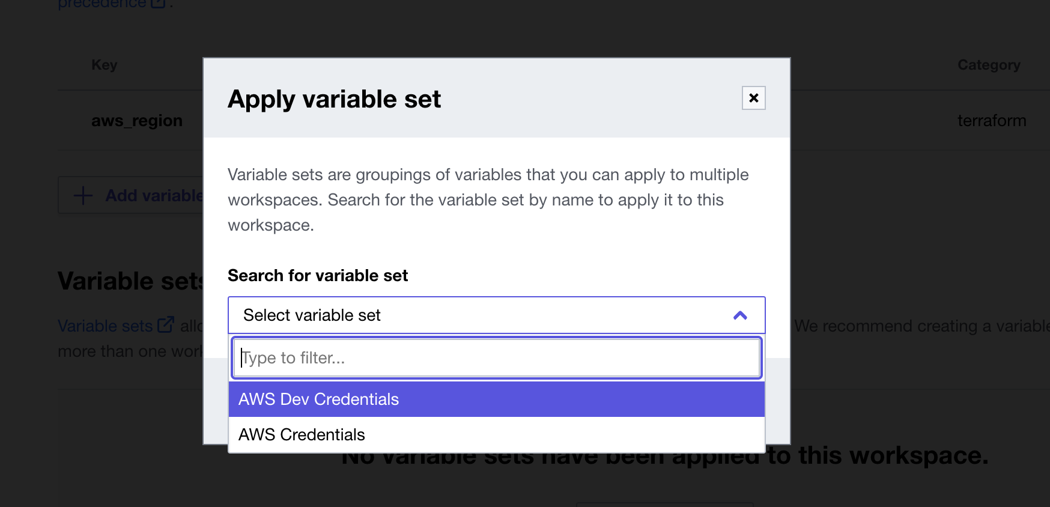
Task: Collapse dropdown using the chevron arrow
Action: point(740,315)
